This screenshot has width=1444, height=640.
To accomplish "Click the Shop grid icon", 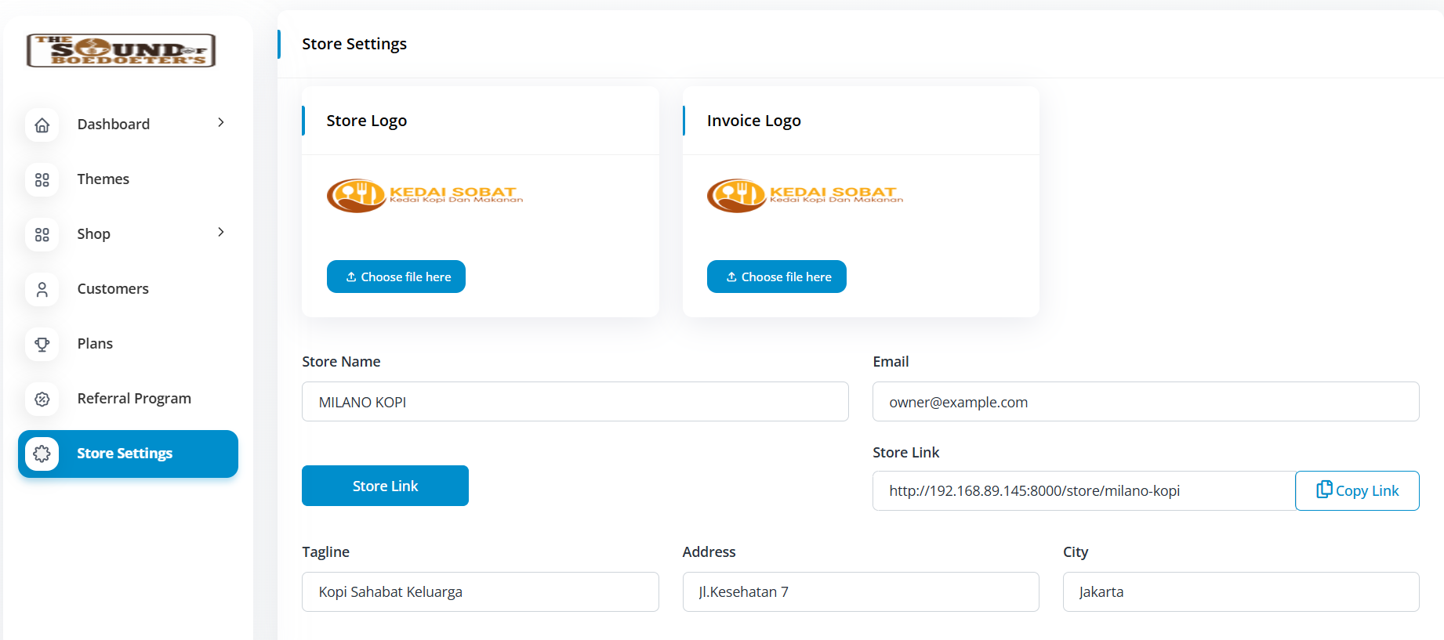I will pos(42,234).
